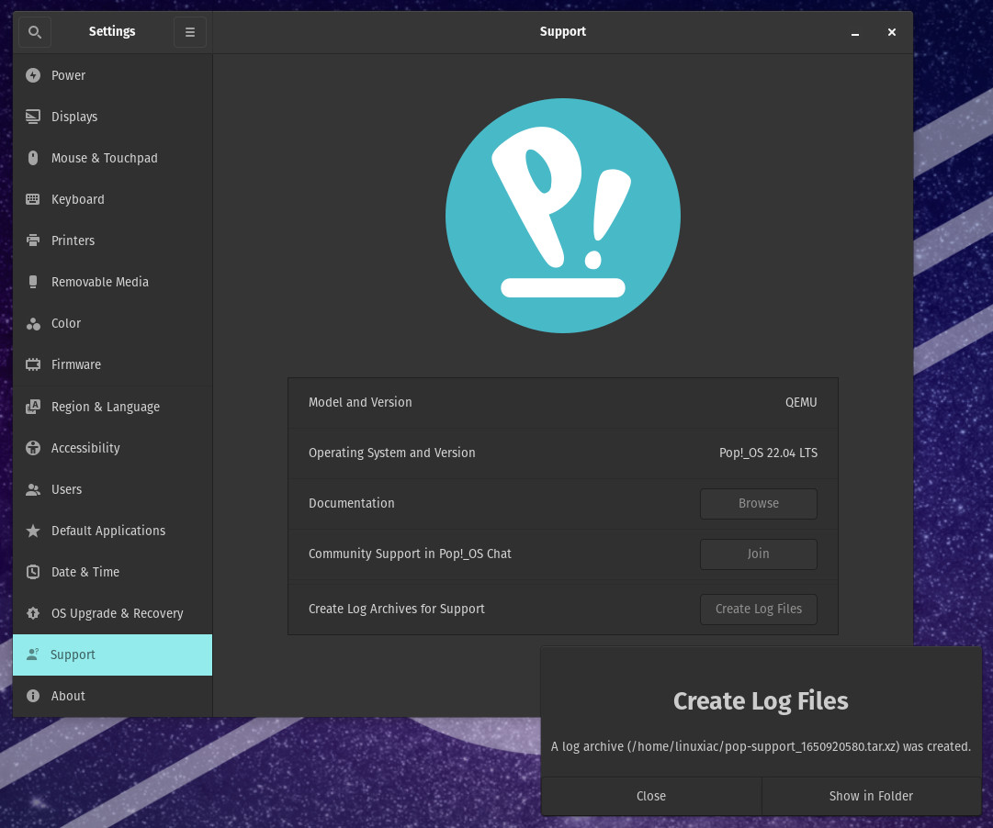Select Mouse & Touchpad in sidebar
The height and width of the screenshot is (828, 993).
(113, 158)
